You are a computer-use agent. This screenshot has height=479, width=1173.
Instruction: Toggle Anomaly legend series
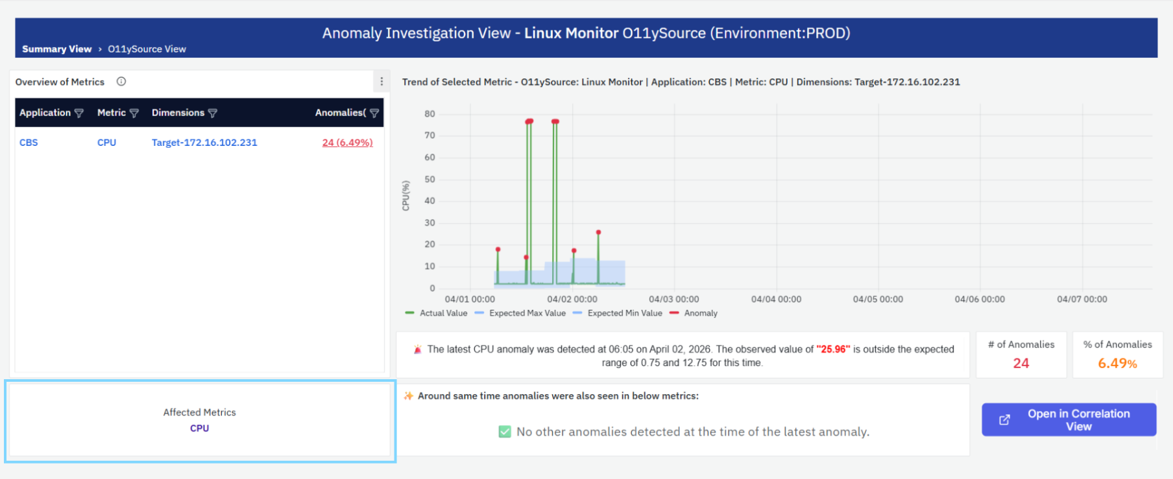[693, 313]
